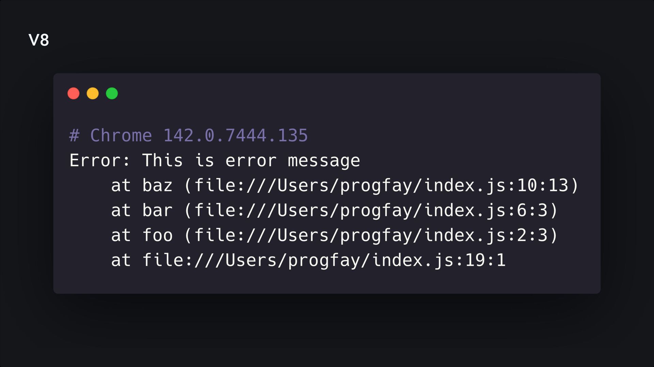The width and height of the screenshot is (654, 367).
Task: Click the "at" before foo
Action: coord(121,235)
